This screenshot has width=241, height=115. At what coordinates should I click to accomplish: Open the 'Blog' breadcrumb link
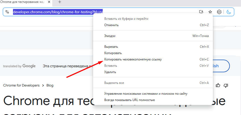50,85
